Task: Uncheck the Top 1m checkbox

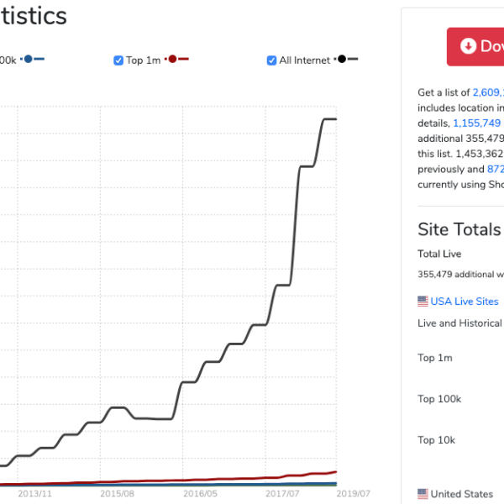Action: click(118, 60)
